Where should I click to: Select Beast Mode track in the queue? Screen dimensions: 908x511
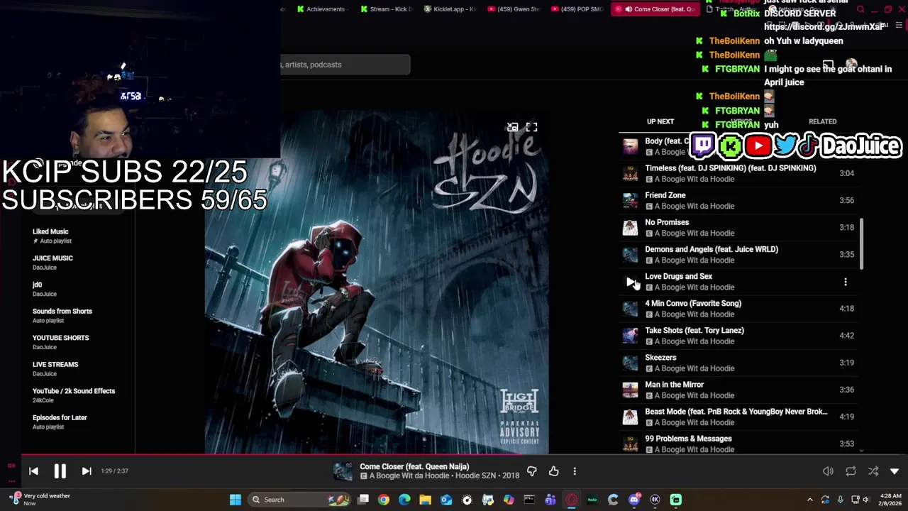tap(738, 417)
